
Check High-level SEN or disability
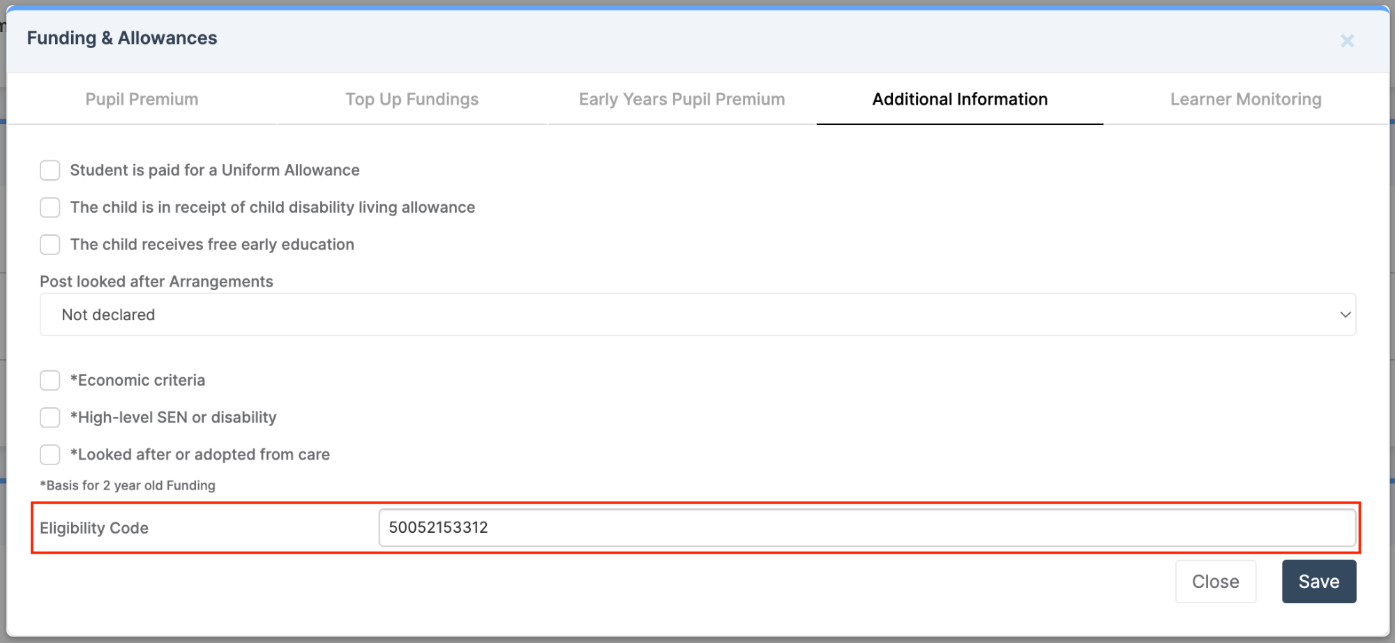click(50, 417)
